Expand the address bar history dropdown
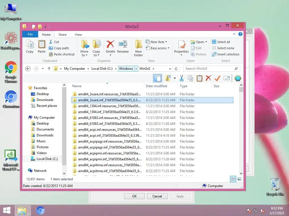Viewport: 289px width, 216px height. 170,69
